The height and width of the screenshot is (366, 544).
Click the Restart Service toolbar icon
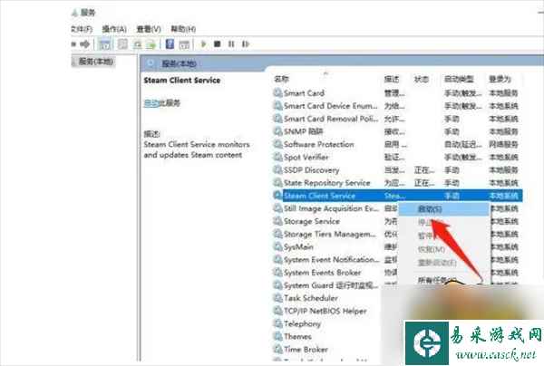246,44
